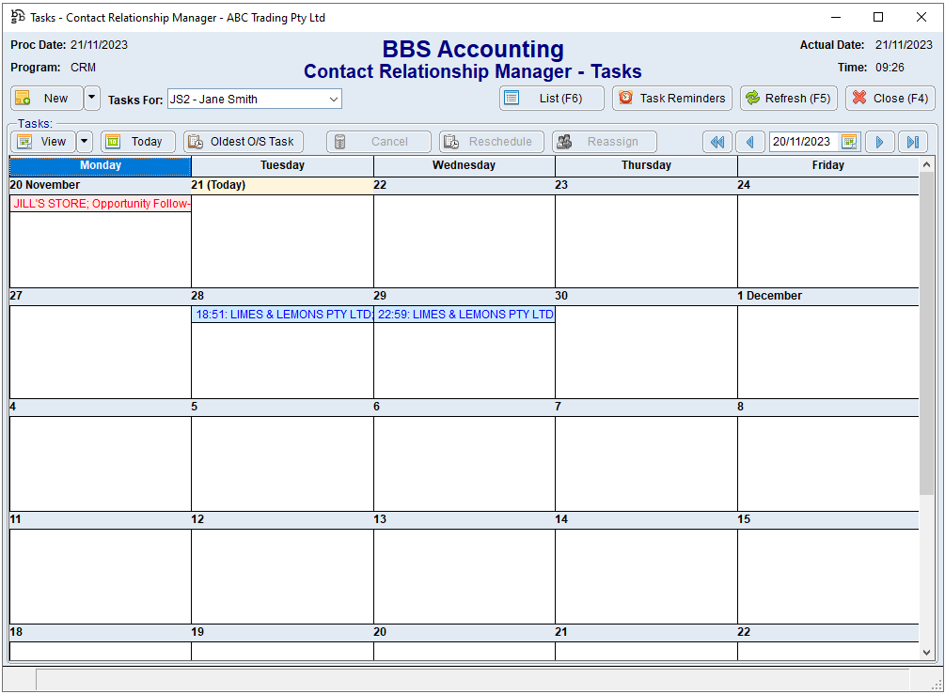Click the scrollbar down arrow

924,652
